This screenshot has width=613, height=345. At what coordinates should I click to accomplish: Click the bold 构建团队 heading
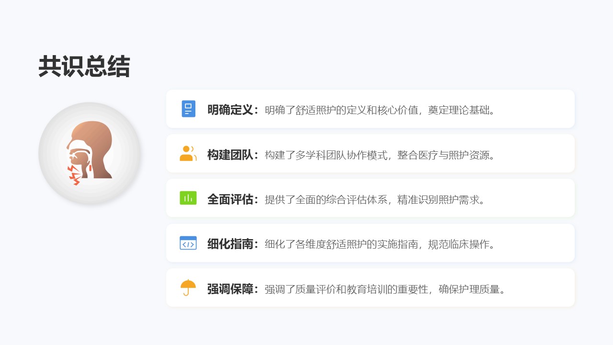[230, 154]
